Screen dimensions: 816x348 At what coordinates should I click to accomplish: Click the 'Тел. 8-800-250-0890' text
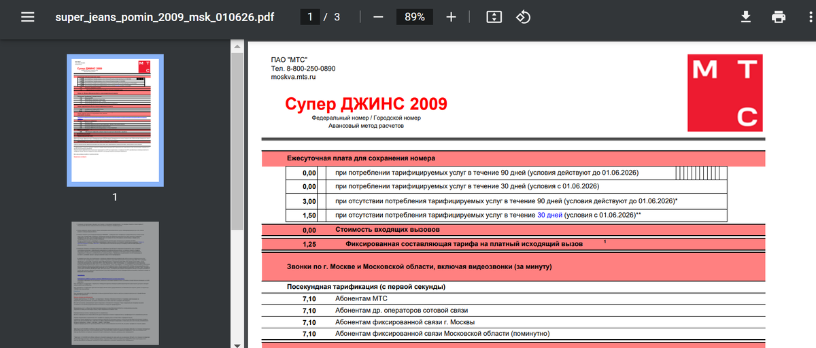pos(303,69)
